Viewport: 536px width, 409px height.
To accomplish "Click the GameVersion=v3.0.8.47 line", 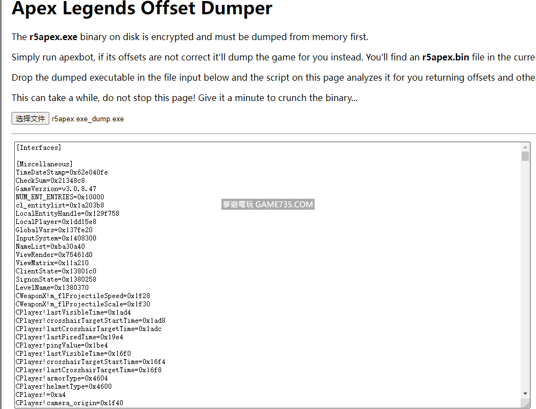I will coord(56,189).
